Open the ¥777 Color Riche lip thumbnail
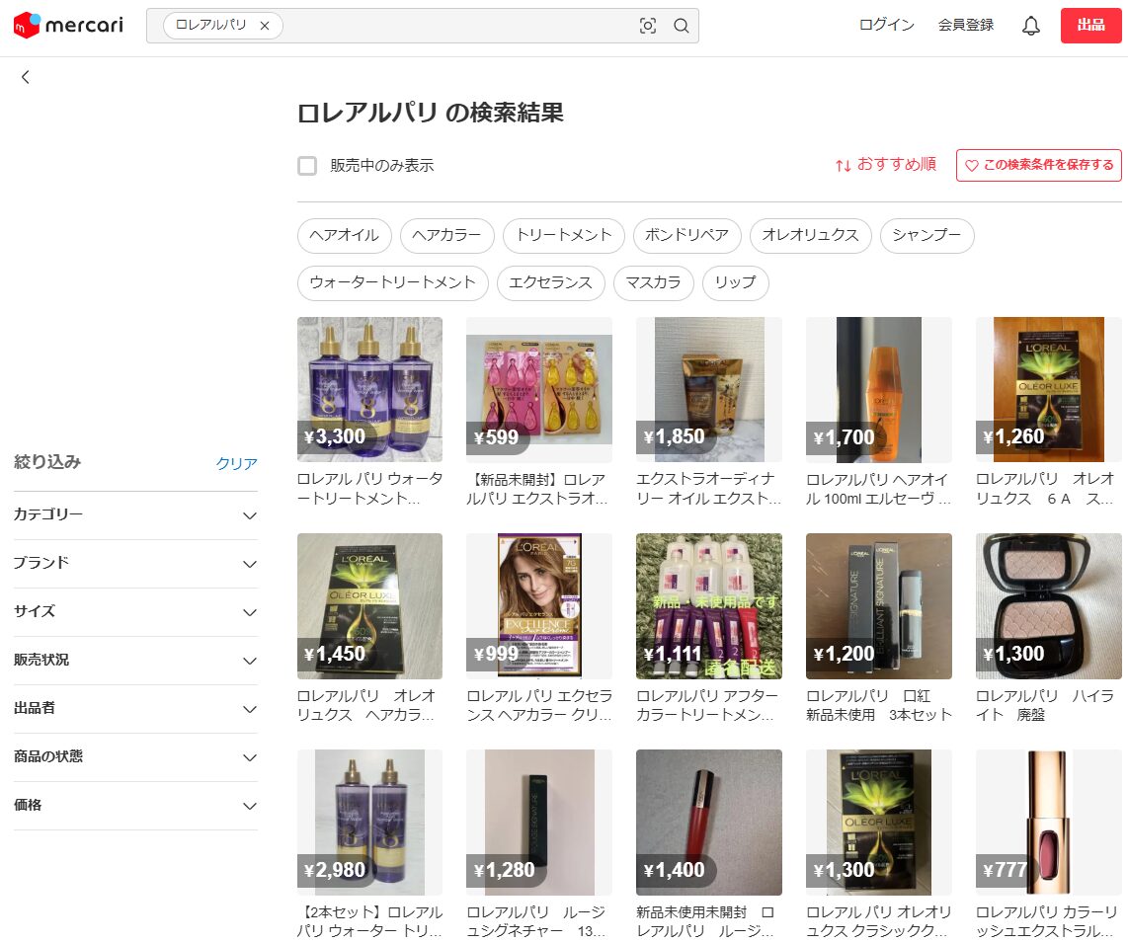The width and height of the screenshot is (1128, 944). coord(1048,823)
